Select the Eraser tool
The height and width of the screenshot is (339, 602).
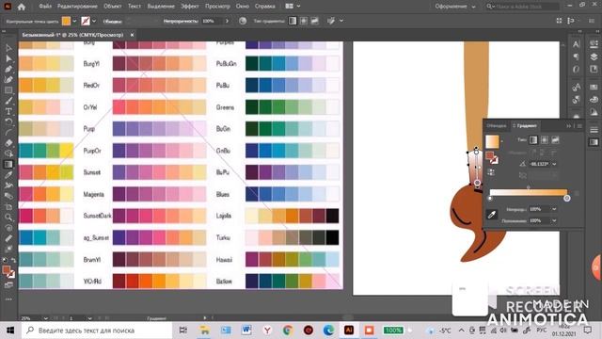coord(8,143)
